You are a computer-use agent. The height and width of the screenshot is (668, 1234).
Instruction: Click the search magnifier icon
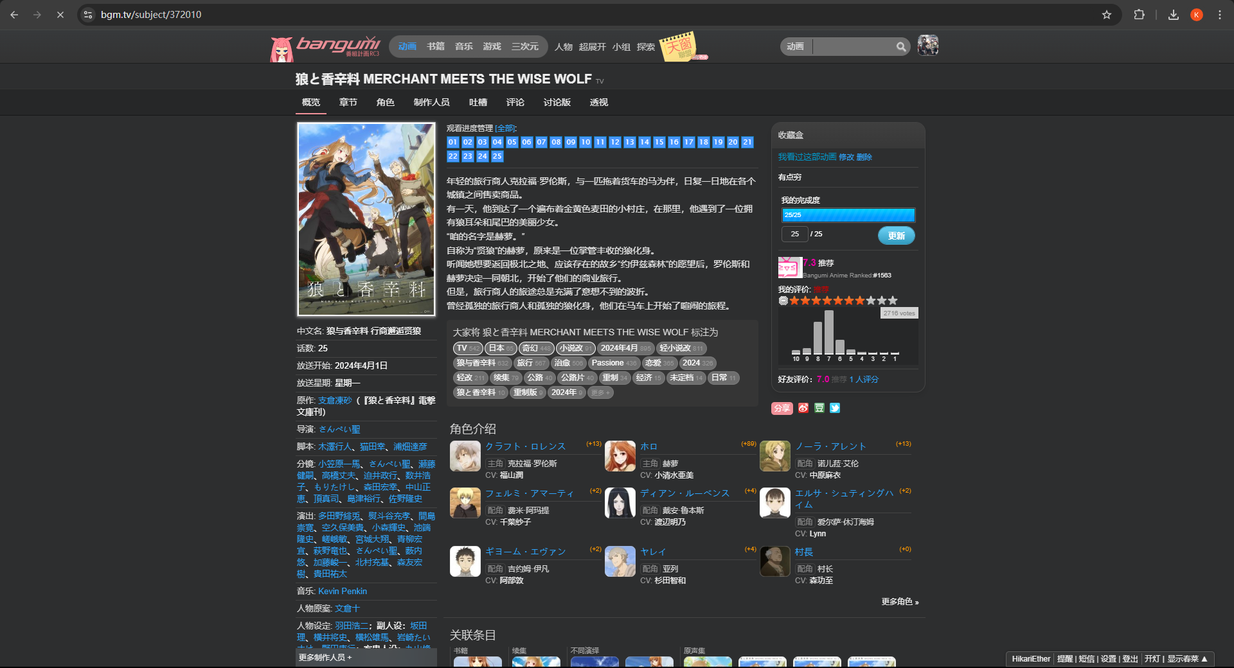pos(901,46)
